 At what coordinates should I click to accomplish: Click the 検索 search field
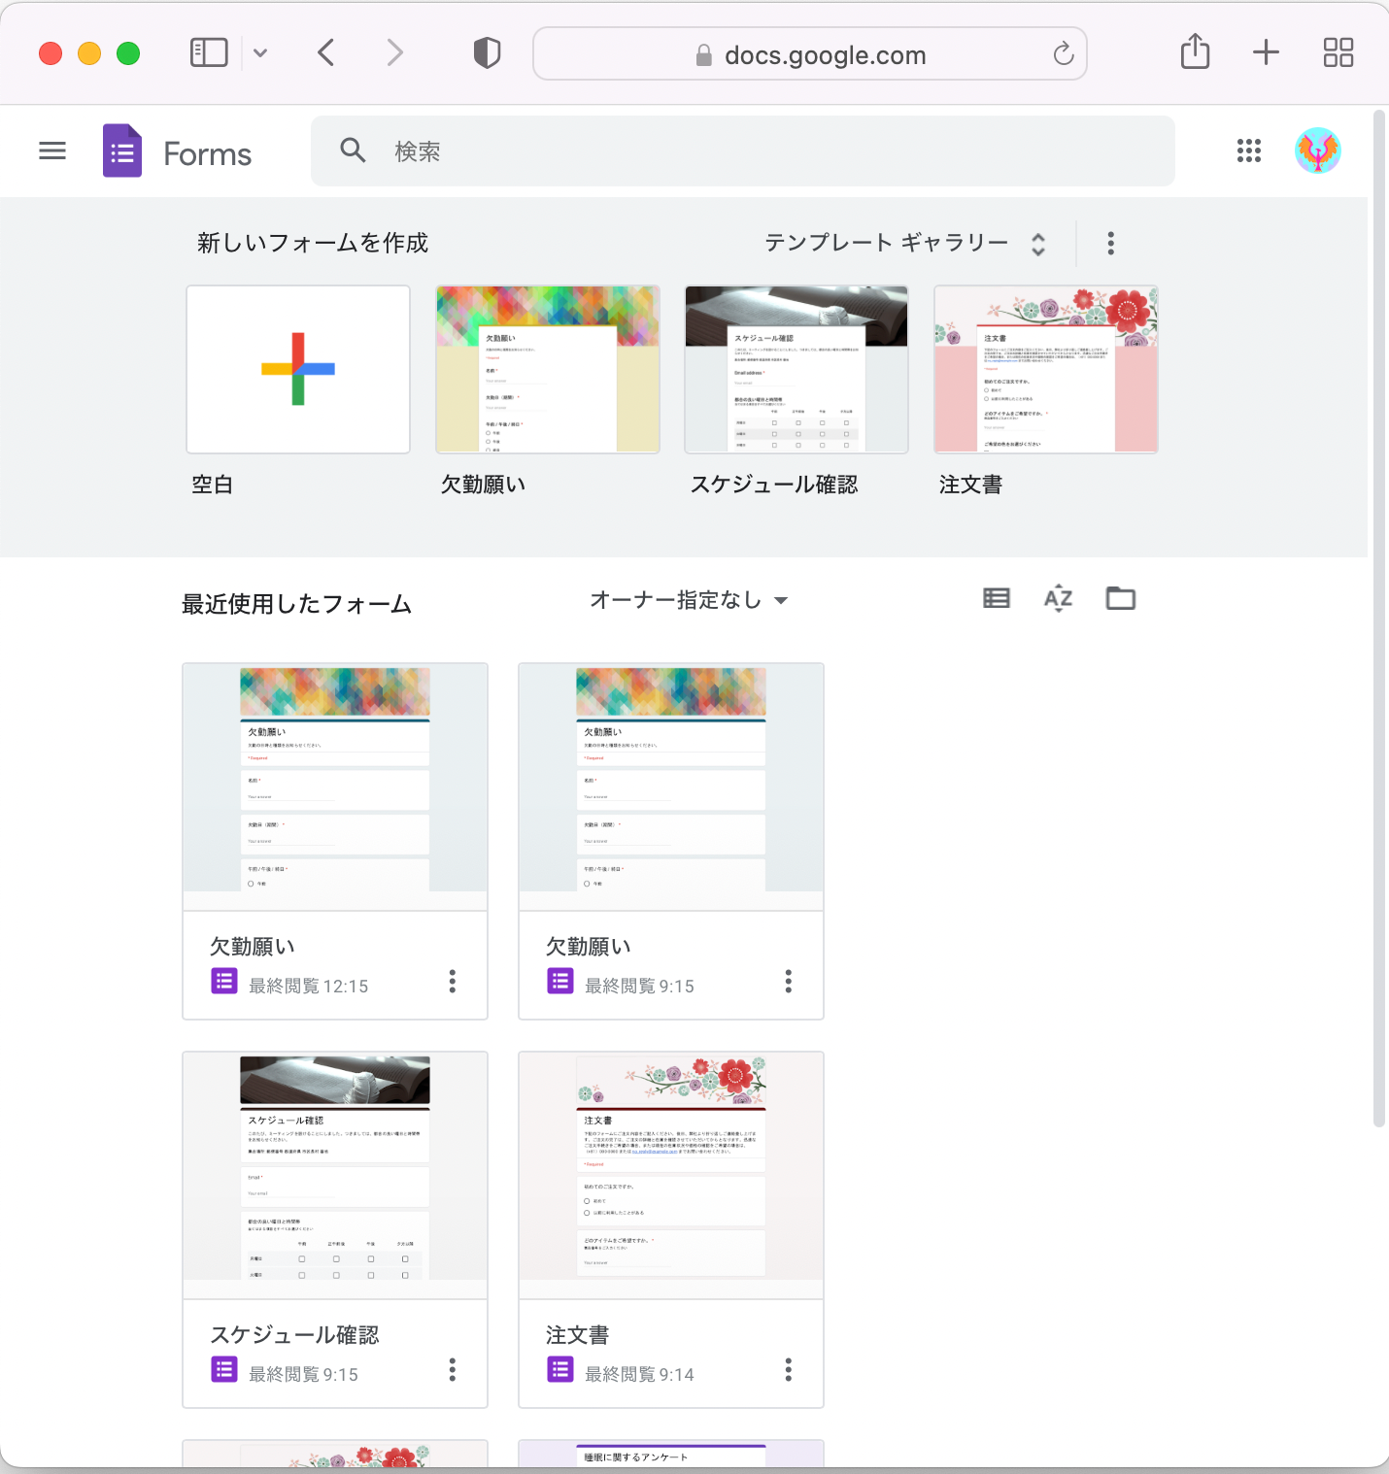tap(743, 151)
